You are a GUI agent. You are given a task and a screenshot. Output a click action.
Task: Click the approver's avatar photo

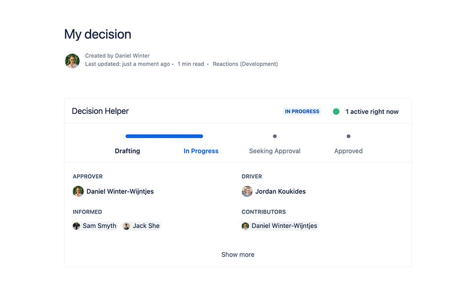coord(78,191)
